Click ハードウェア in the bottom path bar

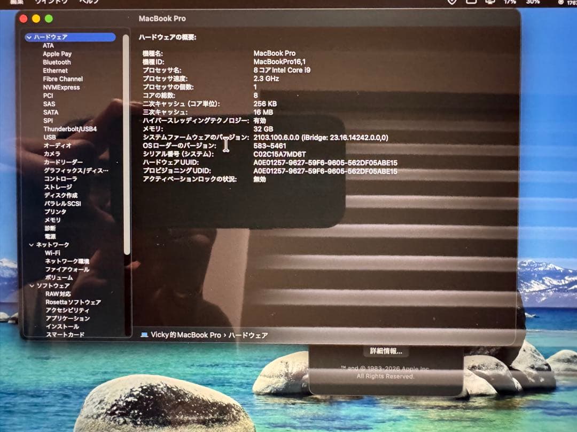point(248,335)
